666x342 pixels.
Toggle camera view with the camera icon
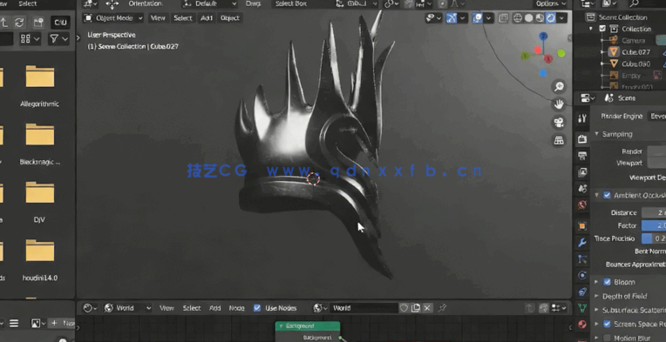[x=559, y=123]
